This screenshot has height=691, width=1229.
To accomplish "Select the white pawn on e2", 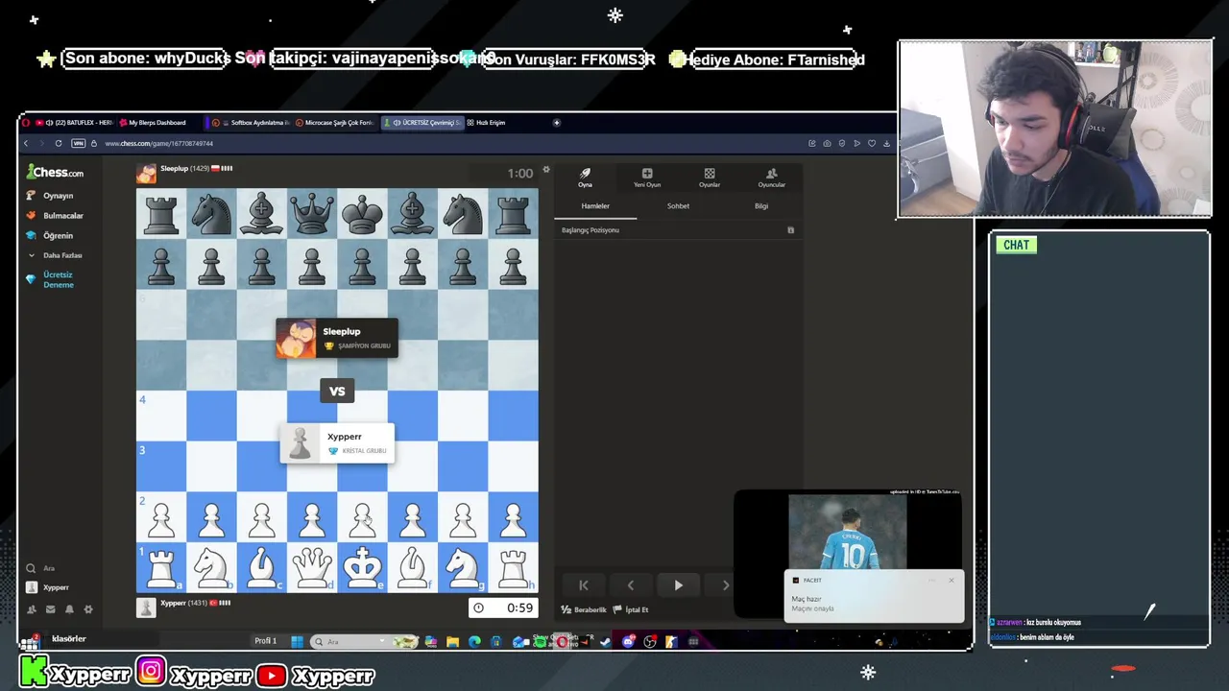I will point(362,519).
